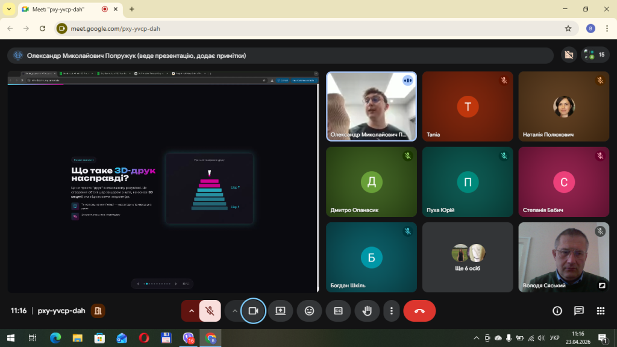Screen dimensions: 617x347
Task: Open Microsoft Edge from the taskbar
Action: click(55, 338)
